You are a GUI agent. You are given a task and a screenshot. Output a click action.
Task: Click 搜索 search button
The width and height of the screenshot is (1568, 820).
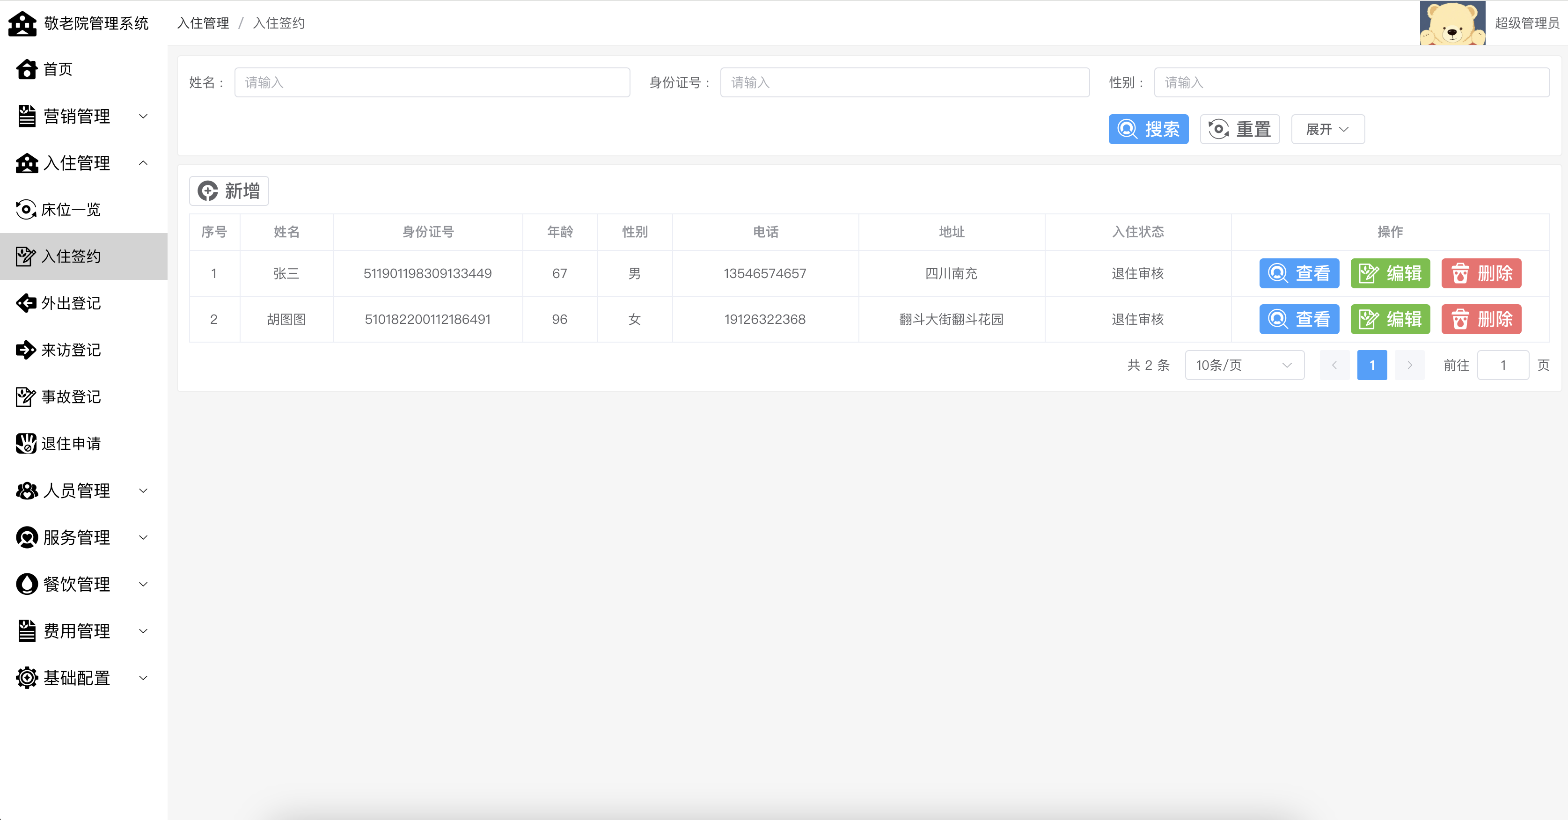pyautogui.click(x=1147, y=130)
